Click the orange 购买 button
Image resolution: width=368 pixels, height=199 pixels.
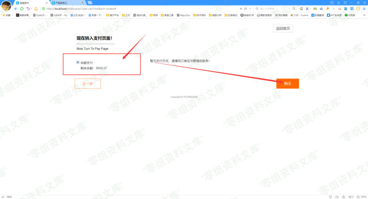(x=288, y=83)
